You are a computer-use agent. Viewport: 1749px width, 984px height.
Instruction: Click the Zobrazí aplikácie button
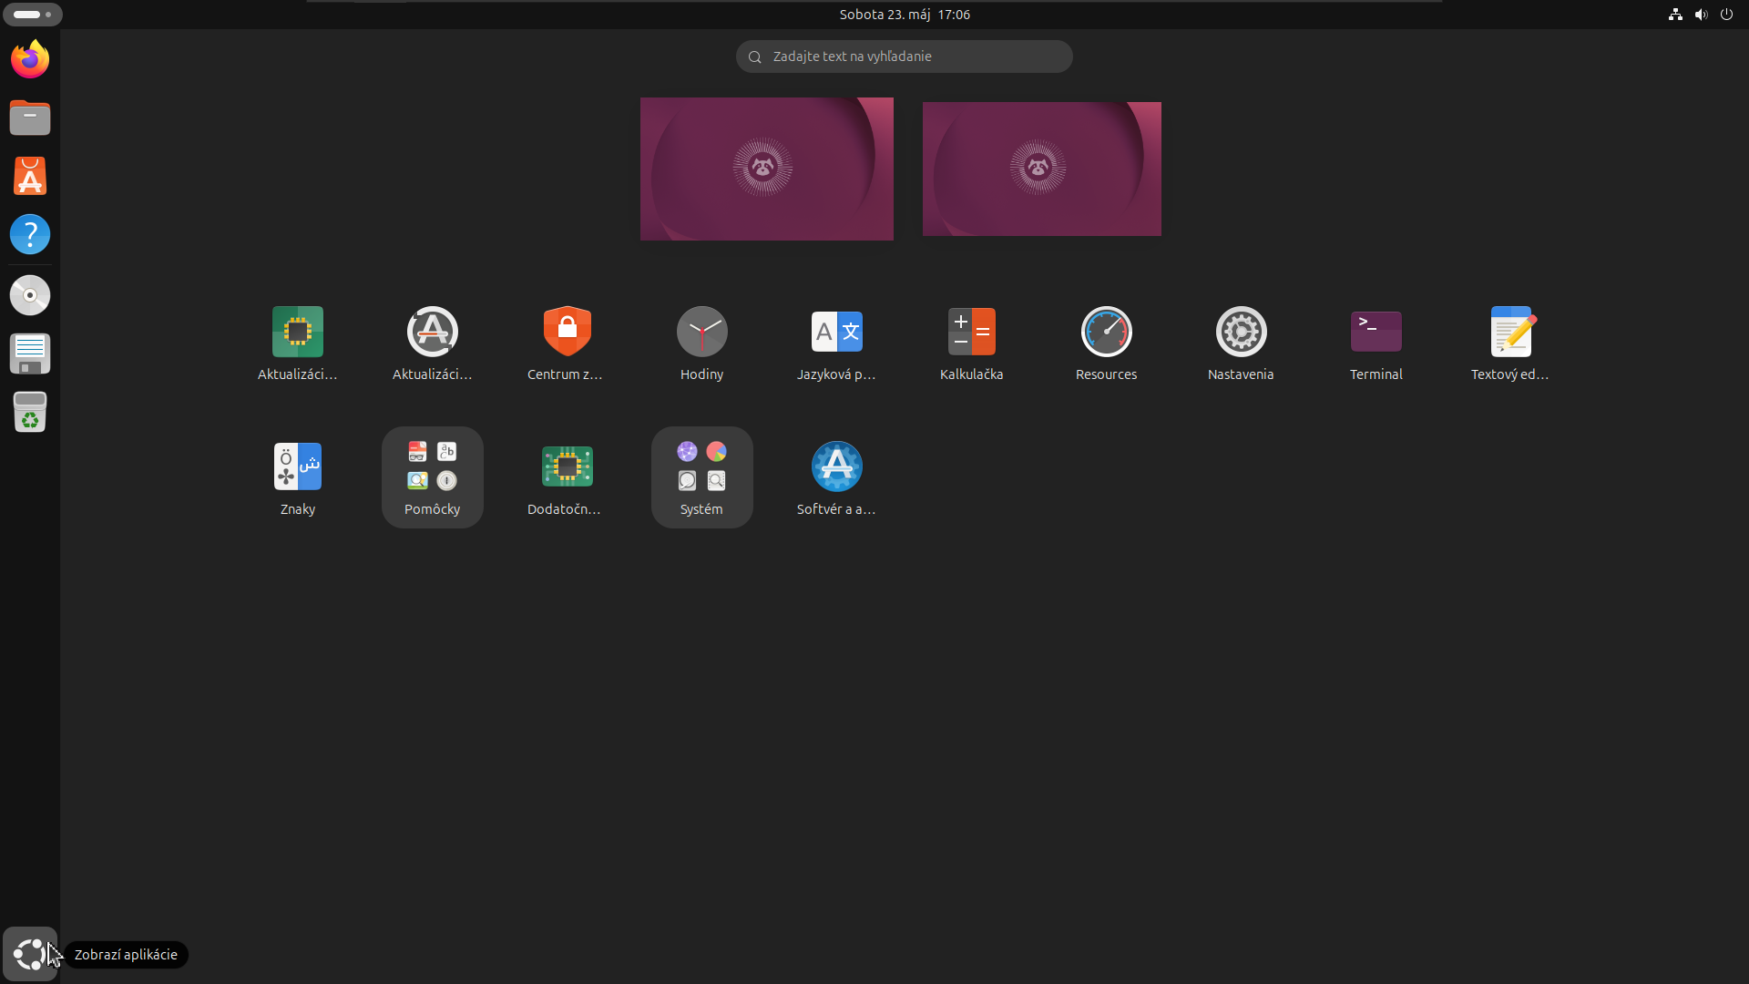[x=30, y=954]
